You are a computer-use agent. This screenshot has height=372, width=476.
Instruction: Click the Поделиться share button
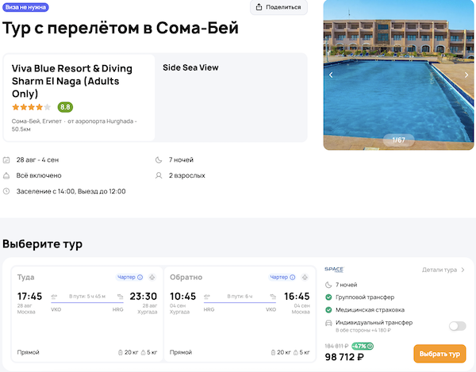[x=278, y=7]
